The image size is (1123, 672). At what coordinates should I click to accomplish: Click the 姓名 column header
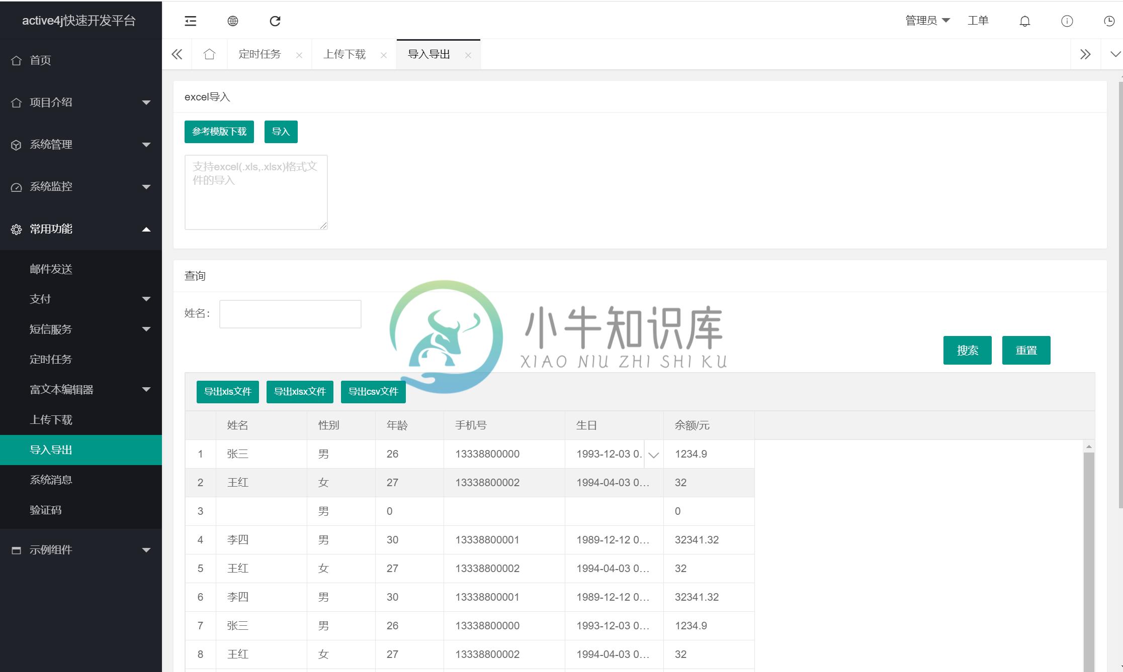tap(262, 425)
